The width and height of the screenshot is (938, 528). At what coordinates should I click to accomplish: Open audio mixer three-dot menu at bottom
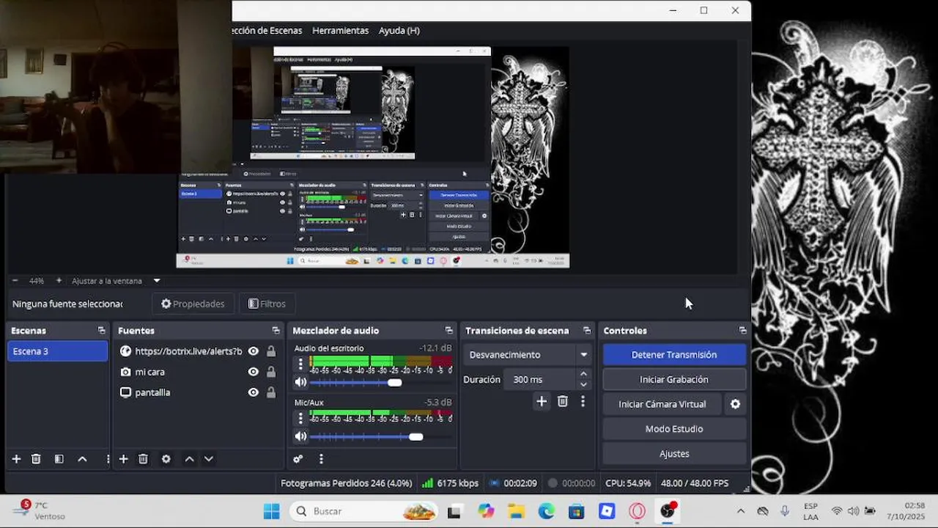point(321,459)
